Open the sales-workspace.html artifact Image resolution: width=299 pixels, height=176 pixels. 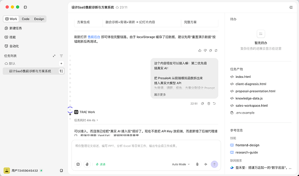[251, 106]
